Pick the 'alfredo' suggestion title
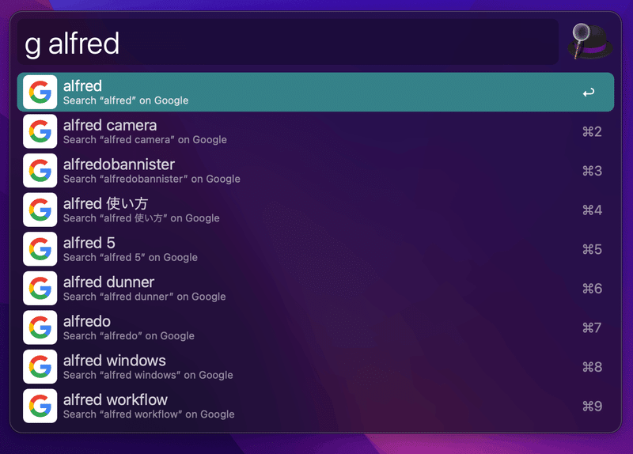Screen dimensions: 633x454 (87, 322)
